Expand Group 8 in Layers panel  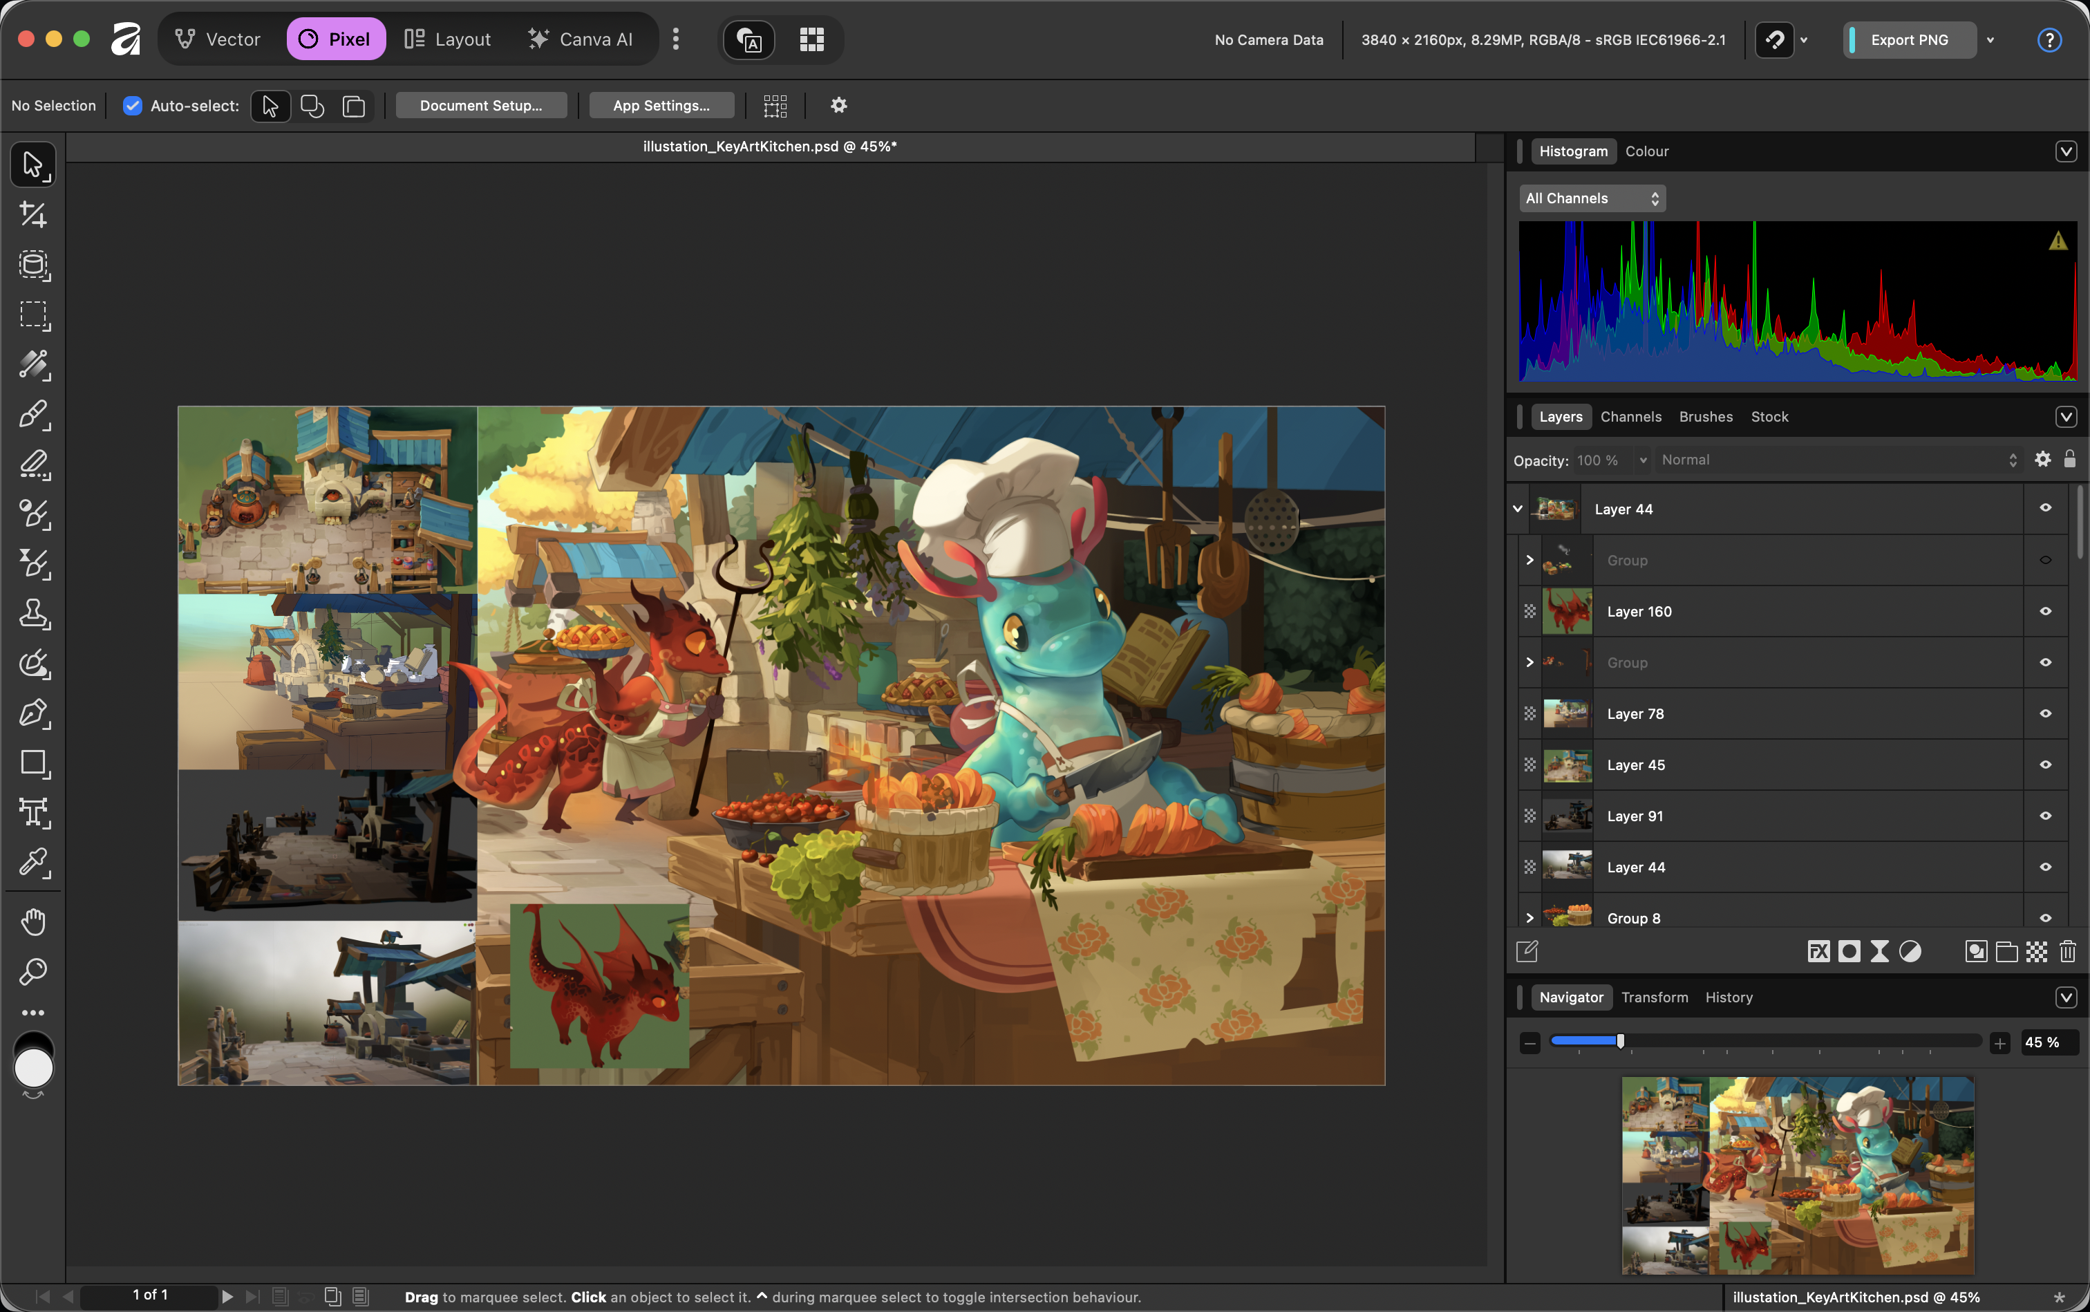click(1529, 918)
